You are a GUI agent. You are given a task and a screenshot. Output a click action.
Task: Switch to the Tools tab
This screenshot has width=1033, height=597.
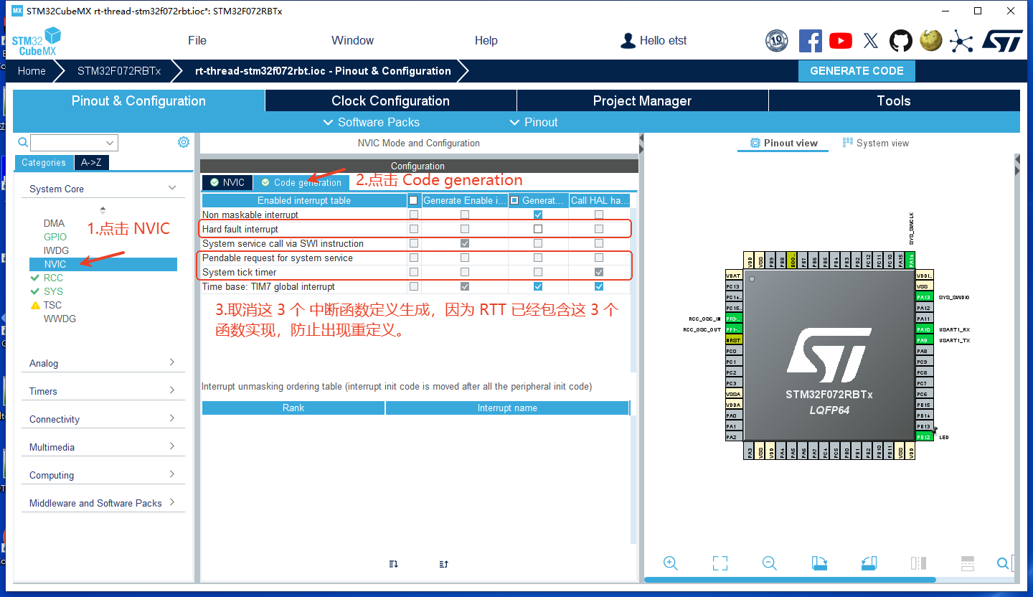click(894, 100)
